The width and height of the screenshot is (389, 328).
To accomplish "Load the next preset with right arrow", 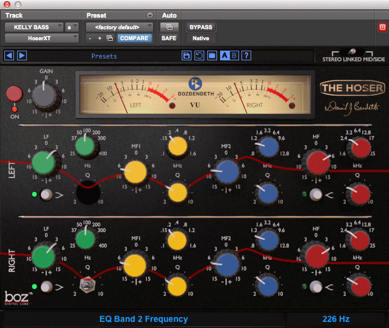I will 22,55.
